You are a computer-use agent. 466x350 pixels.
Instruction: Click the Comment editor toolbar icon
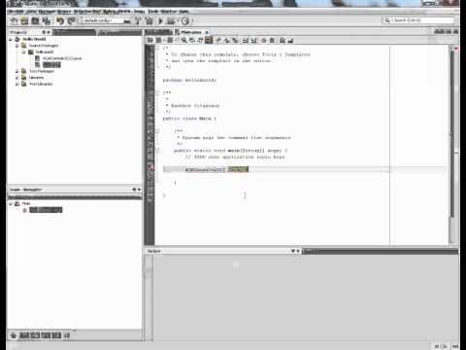(283, 41)
